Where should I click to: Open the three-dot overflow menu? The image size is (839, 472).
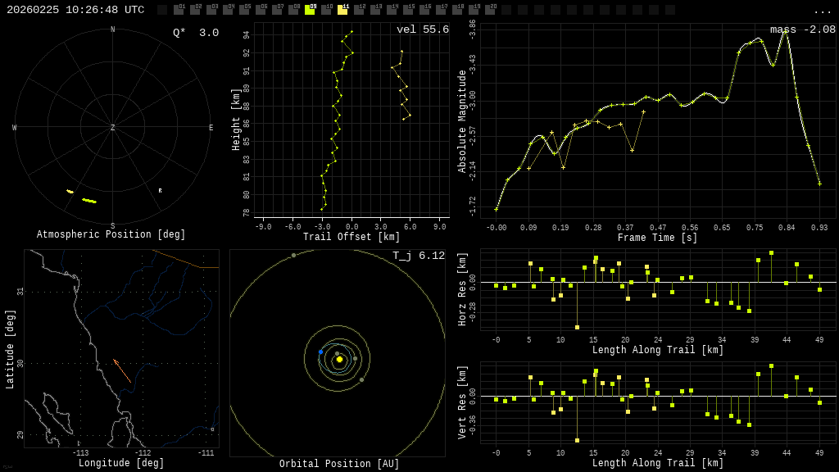[x=822, y=11]
